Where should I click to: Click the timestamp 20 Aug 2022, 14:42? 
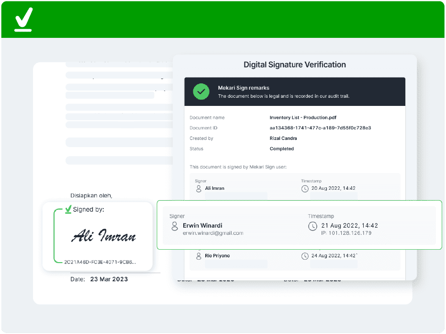click(334, 188)
